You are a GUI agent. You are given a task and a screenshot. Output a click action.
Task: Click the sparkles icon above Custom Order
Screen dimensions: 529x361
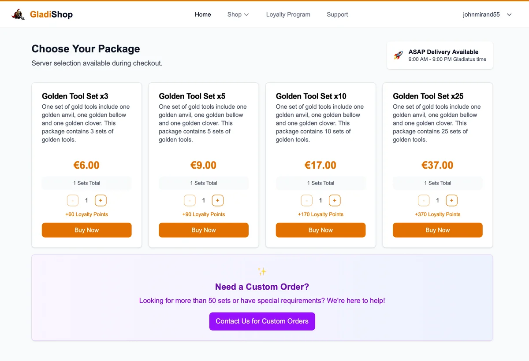pyautogui.click(x=262, y=271)
